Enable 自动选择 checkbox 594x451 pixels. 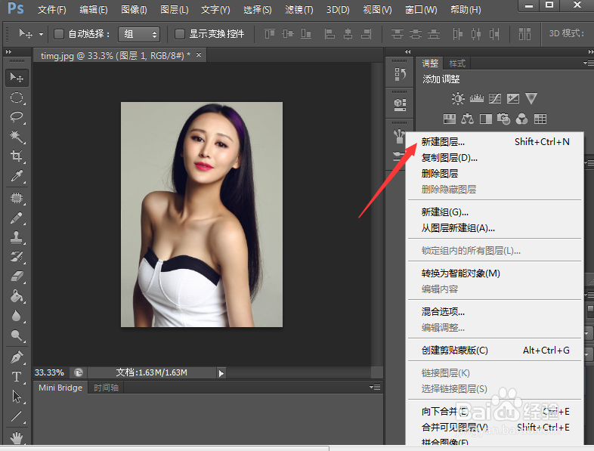coord(59,34)
